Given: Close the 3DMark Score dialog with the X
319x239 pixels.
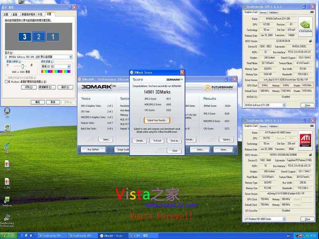Looking at the screenshot, I should coord(182,72).
